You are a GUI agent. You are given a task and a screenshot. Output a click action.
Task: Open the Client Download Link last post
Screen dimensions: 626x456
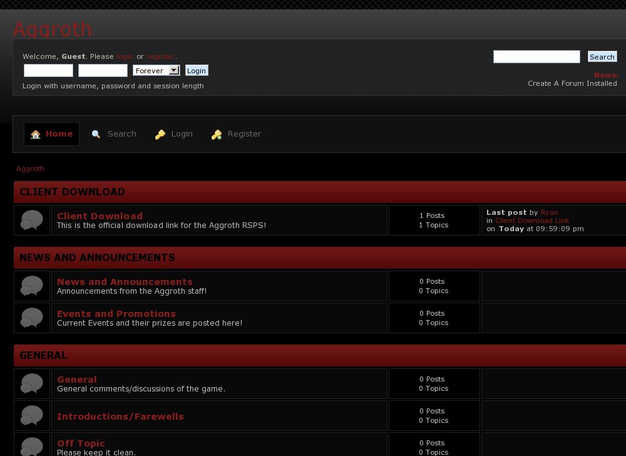[x=532, y=220]
